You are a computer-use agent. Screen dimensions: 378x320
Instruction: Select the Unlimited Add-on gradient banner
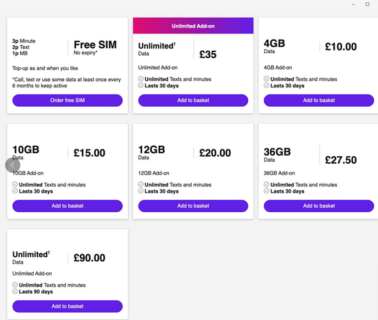click(x=193, y=26)
